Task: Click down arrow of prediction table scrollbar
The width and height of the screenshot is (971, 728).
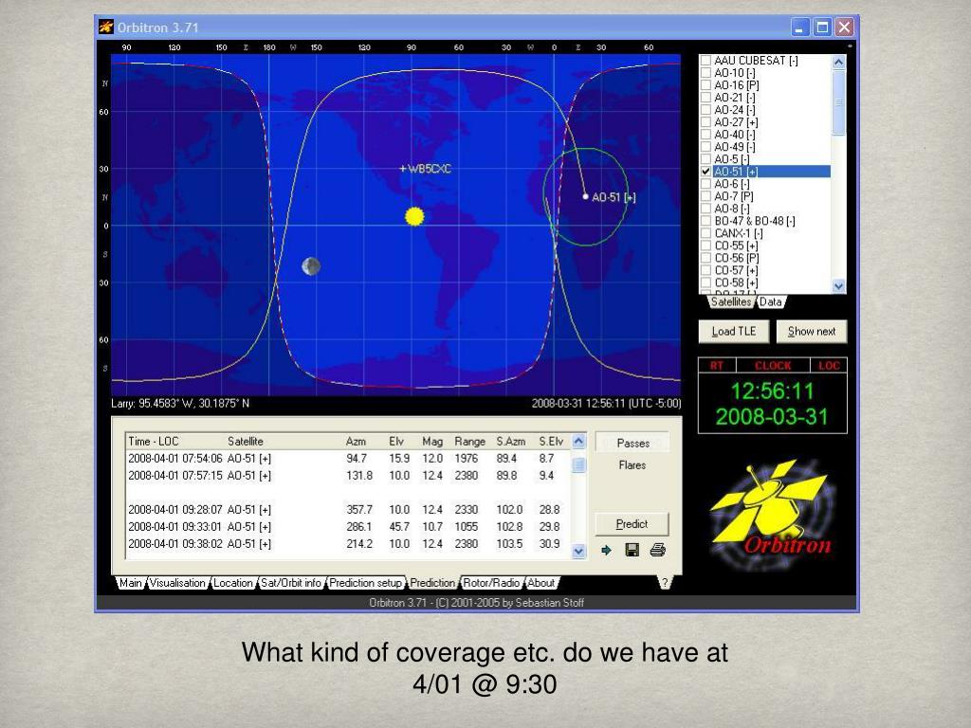Action: coord(580,551)
